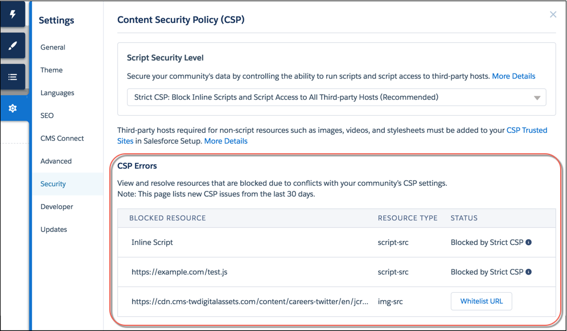Open the General settings section
The height and width of the screenshot is (331, 567).
[52, 47]
